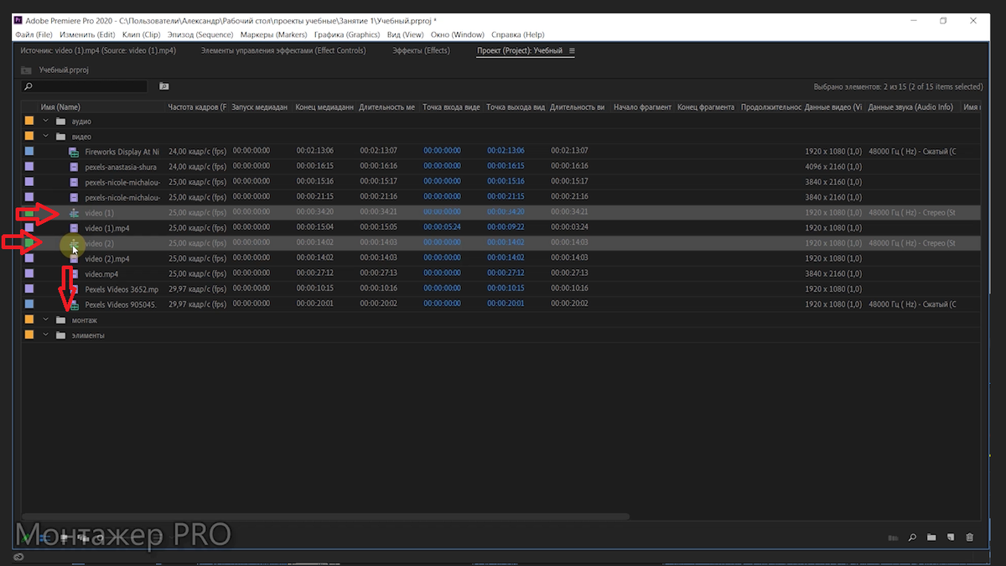Select the Pexels Videos 3652.mp clip name
The width and height of the screenshot is (1006, 566).
(x=122, y=289)
